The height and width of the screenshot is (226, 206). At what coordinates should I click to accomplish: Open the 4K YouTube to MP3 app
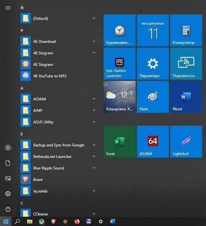(x=59, y=76)
